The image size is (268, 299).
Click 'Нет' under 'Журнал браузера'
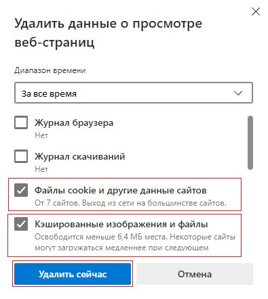click(41, 135)
